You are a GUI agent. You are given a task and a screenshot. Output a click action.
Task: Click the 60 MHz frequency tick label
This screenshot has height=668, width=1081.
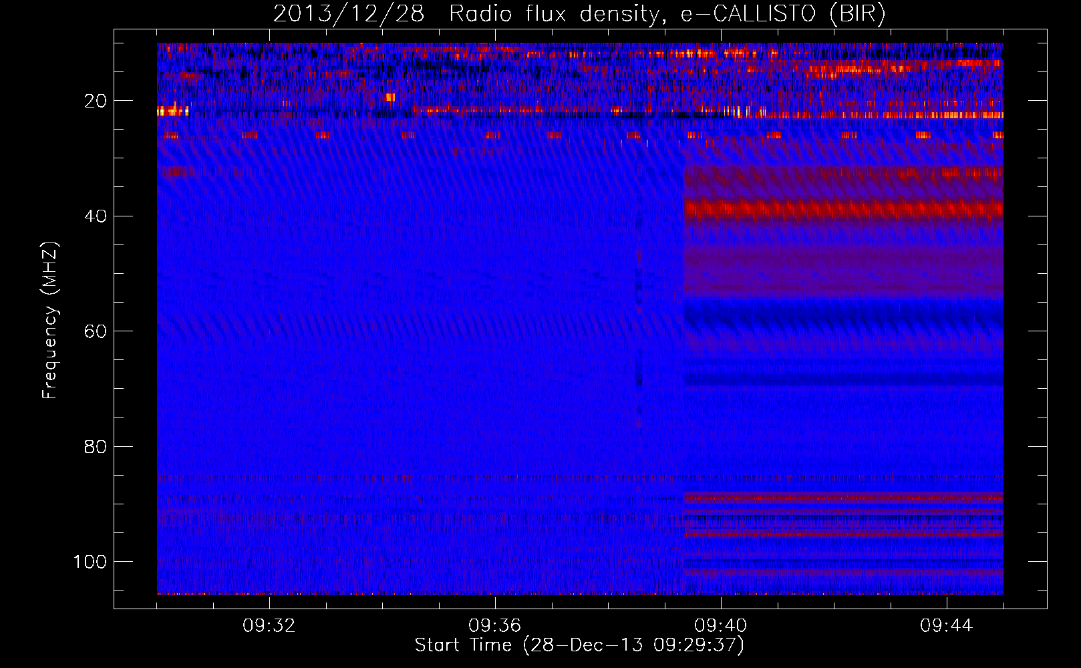96,331
